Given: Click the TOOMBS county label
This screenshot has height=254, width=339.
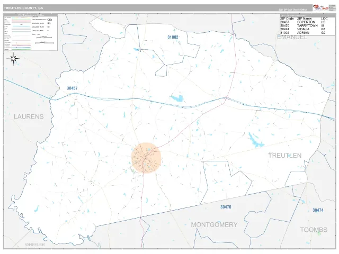Looking at the screenshot, I should [314, 230].
